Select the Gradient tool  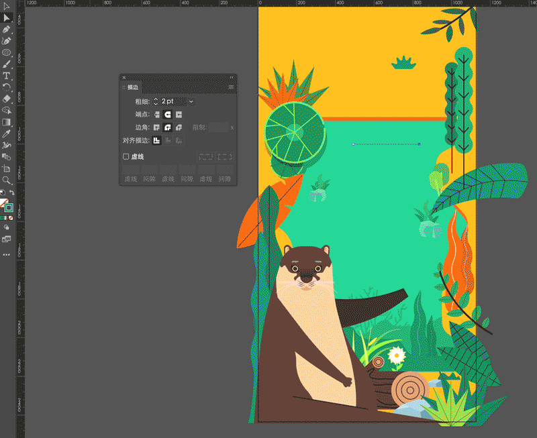(6, 122)
